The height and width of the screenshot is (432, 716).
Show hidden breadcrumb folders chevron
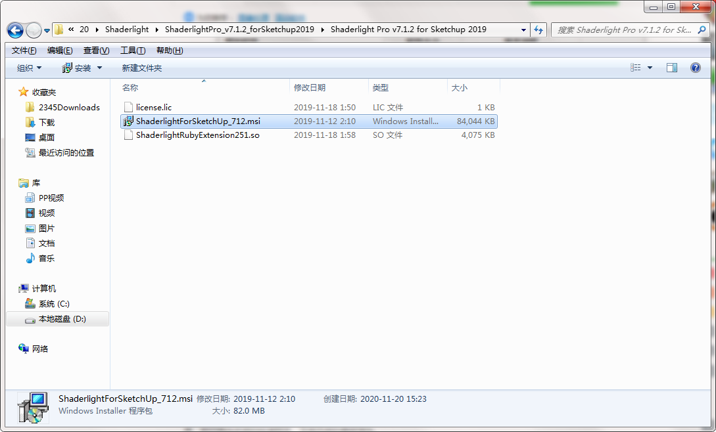coord(71,29)
